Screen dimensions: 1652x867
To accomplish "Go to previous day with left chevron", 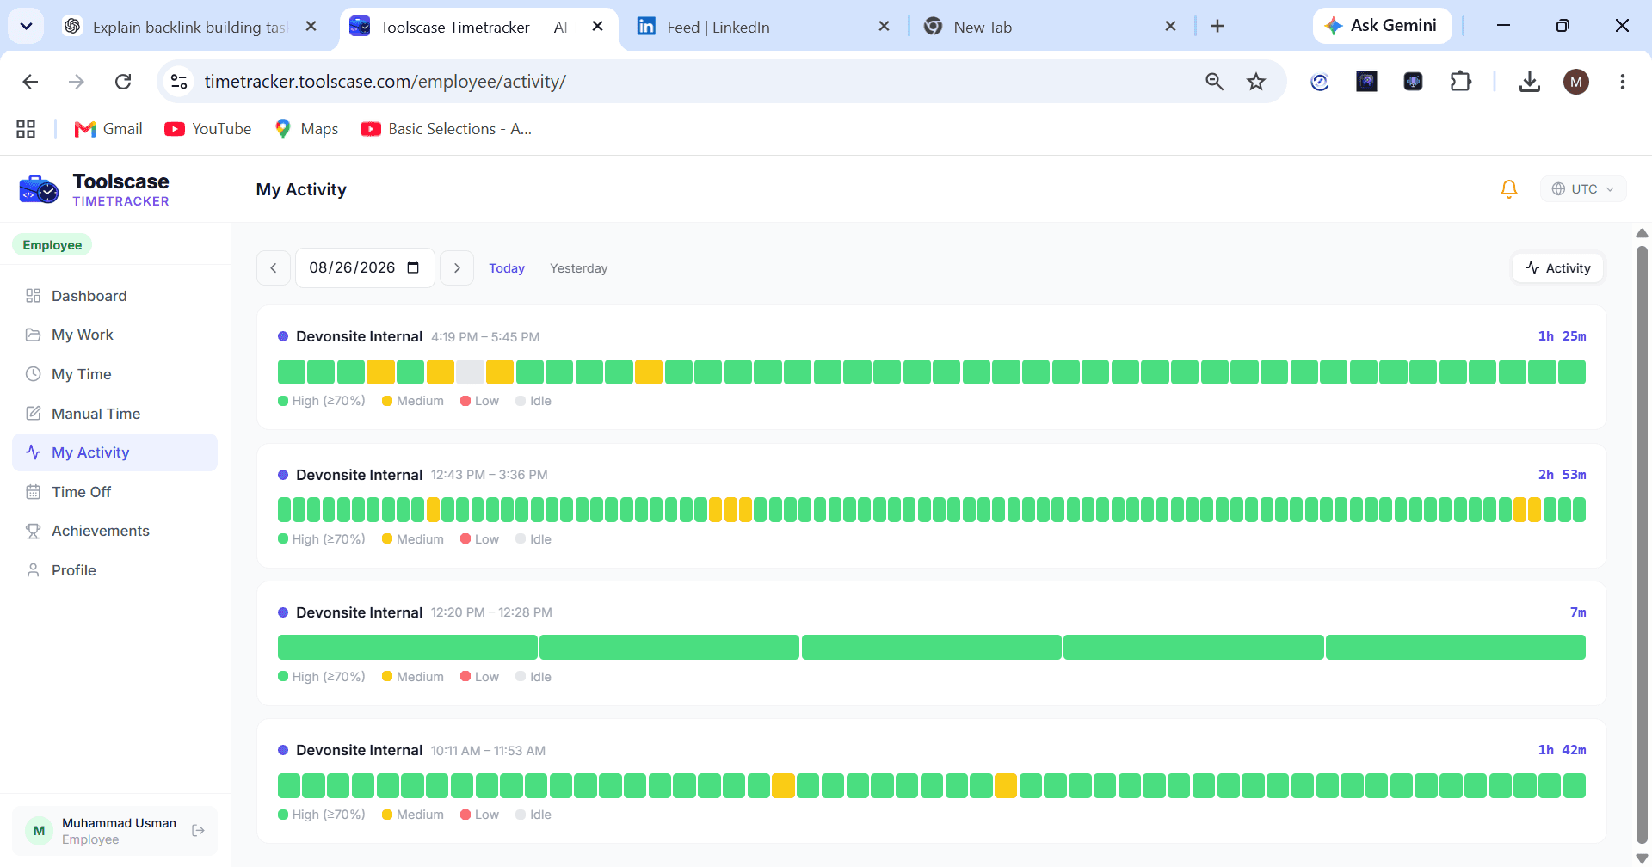I will point(274,268).
